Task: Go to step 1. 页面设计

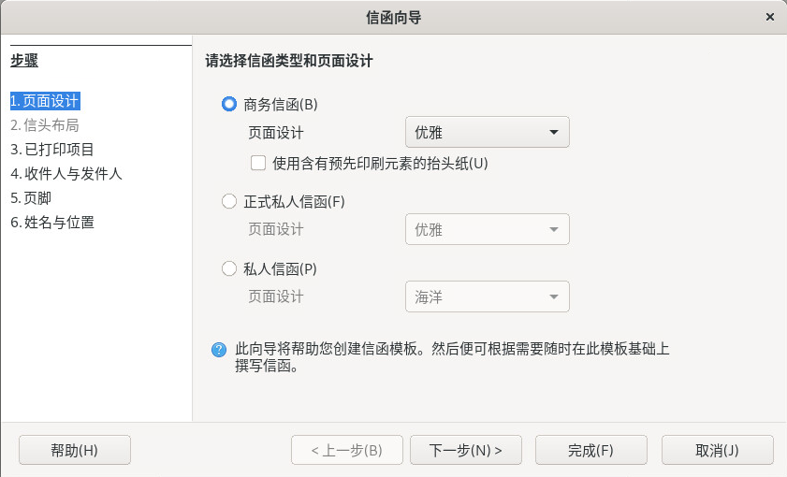Action: pyautogui.click(x=45, y=101)
